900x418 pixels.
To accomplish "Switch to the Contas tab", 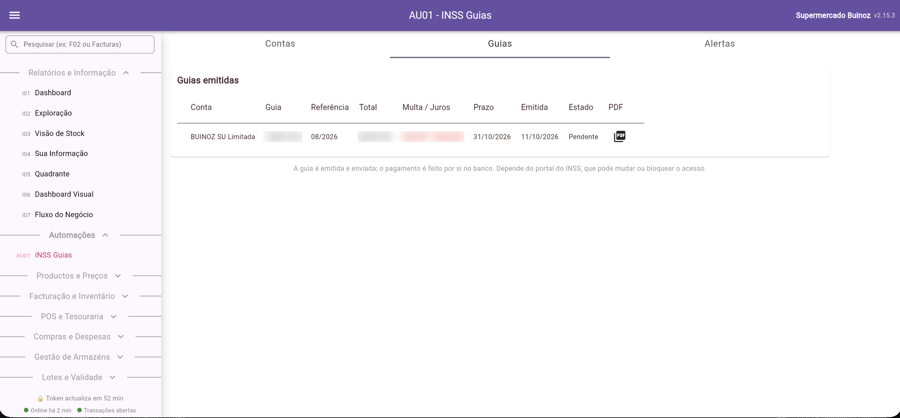I will [x=280, y=44].
